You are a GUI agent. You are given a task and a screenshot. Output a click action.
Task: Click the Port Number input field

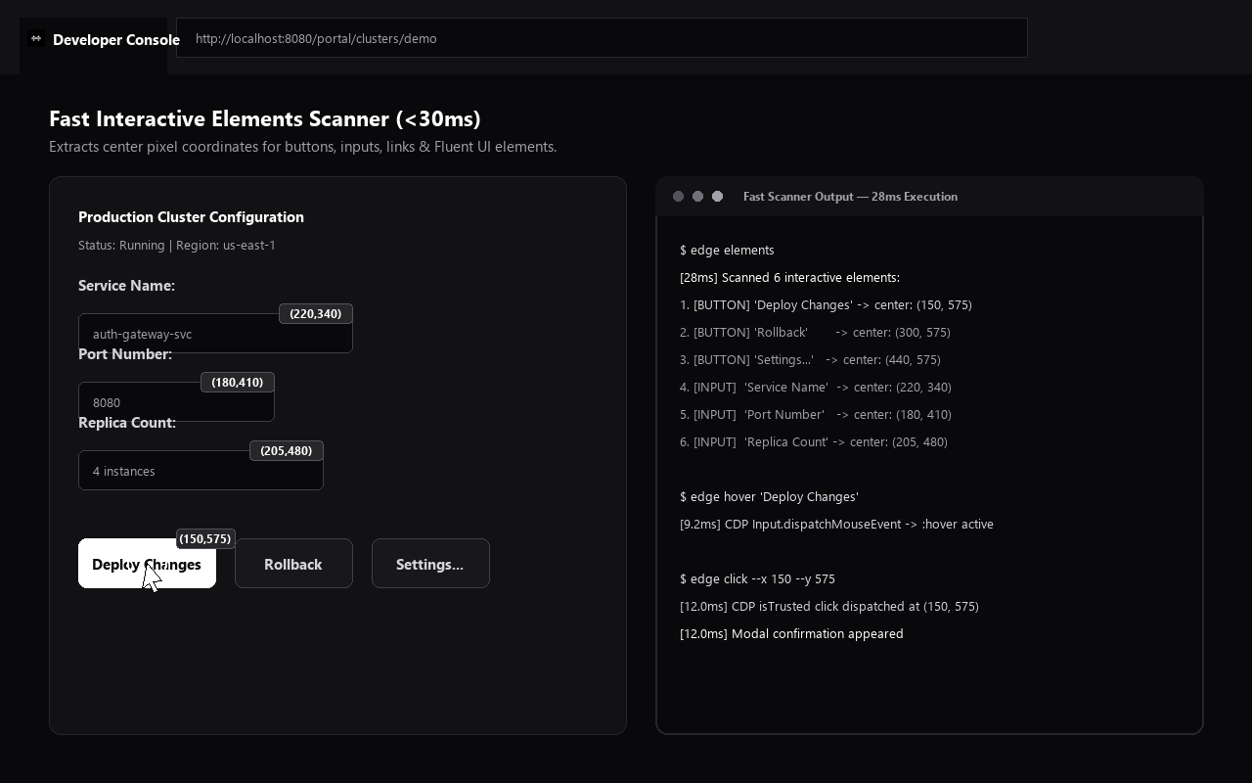click(x=176, y=402)
